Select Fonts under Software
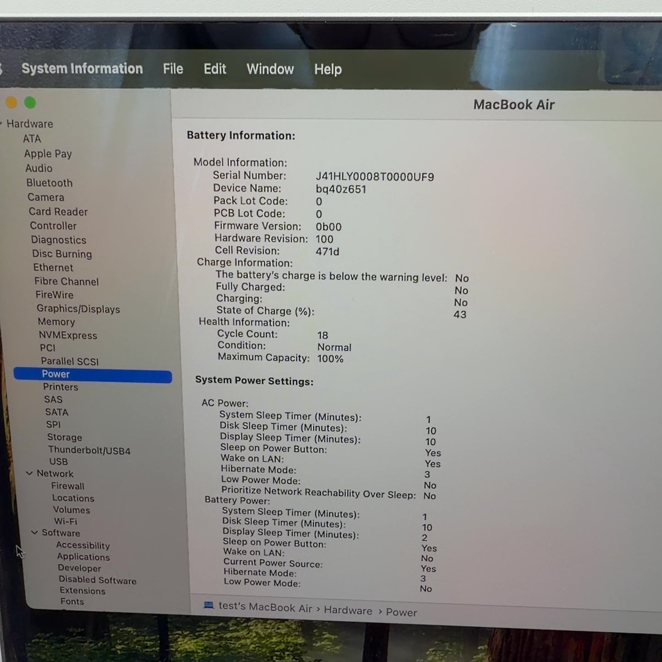662x662 pixels. [x=72, y=602]
